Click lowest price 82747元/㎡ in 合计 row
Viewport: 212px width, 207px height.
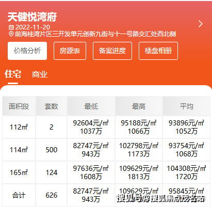91,191
